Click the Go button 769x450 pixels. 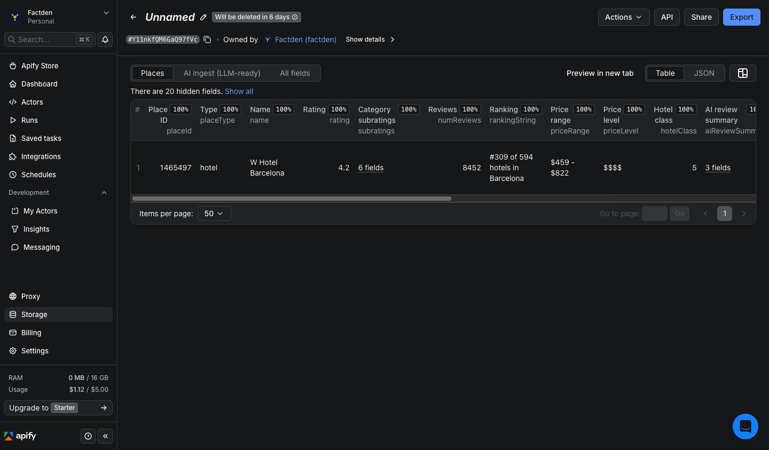click(x=679, y=214)
